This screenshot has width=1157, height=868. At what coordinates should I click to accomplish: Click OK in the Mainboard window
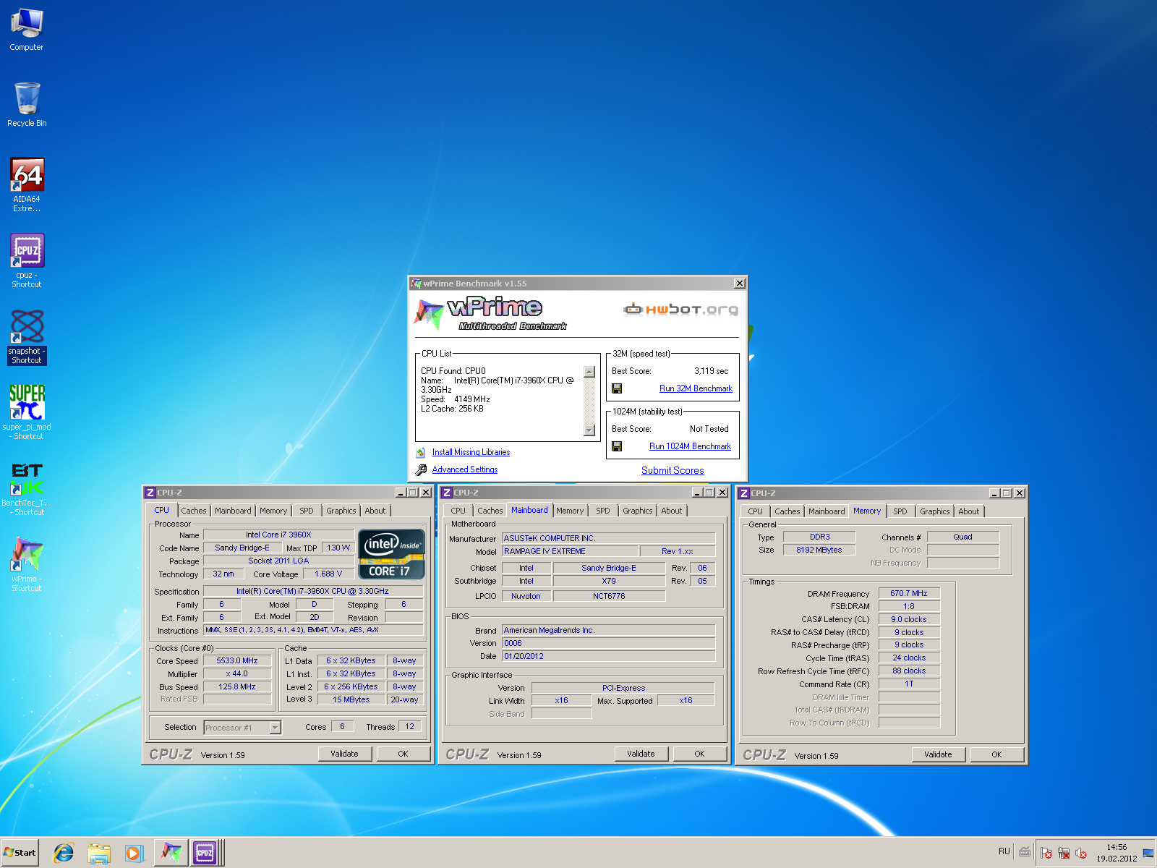pos(699,754)
